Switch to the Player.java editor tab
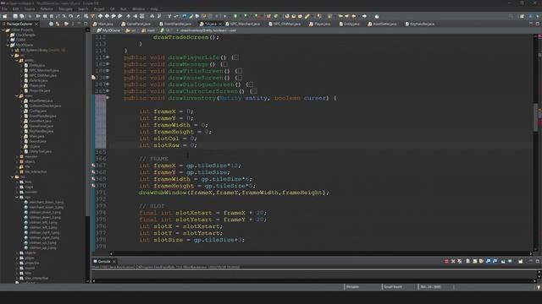The height and width of the screenshot is (304, 542). [320, 24]
